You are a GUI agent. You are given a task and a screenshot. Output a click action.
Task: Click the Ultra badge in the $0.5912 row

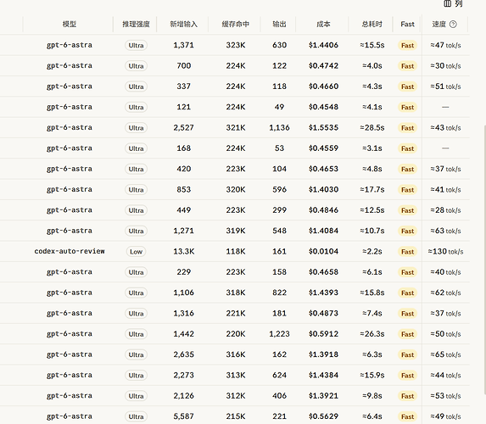click(x=136, y=334)
